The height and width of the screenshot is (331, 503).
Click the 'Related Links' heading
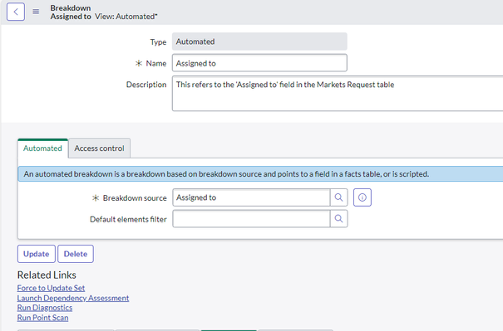pos(47,275)
